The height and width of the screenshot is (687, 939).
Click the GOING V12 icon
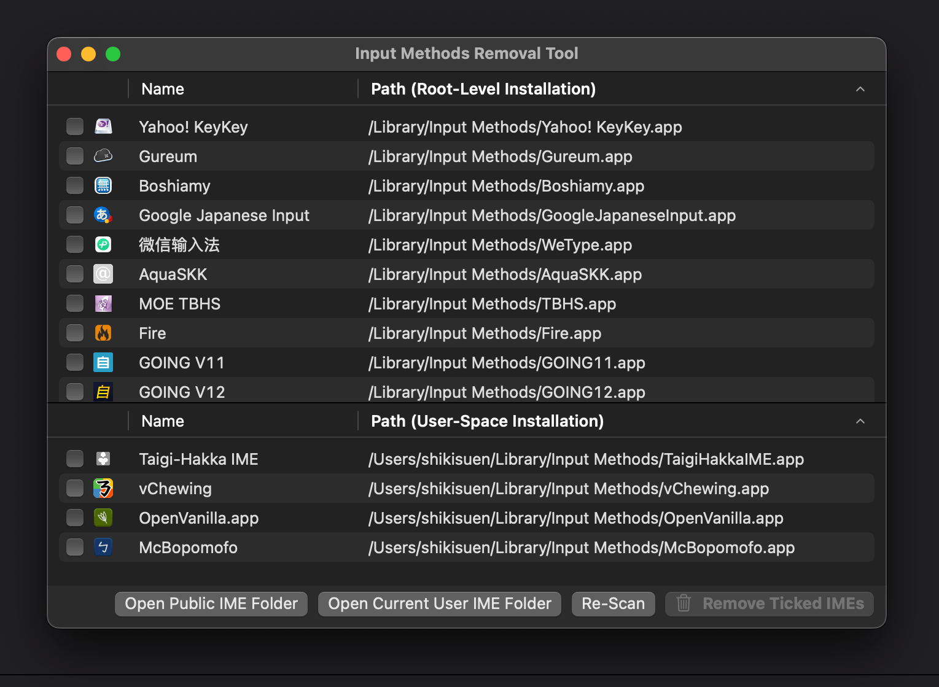click(x=103, y=392)
